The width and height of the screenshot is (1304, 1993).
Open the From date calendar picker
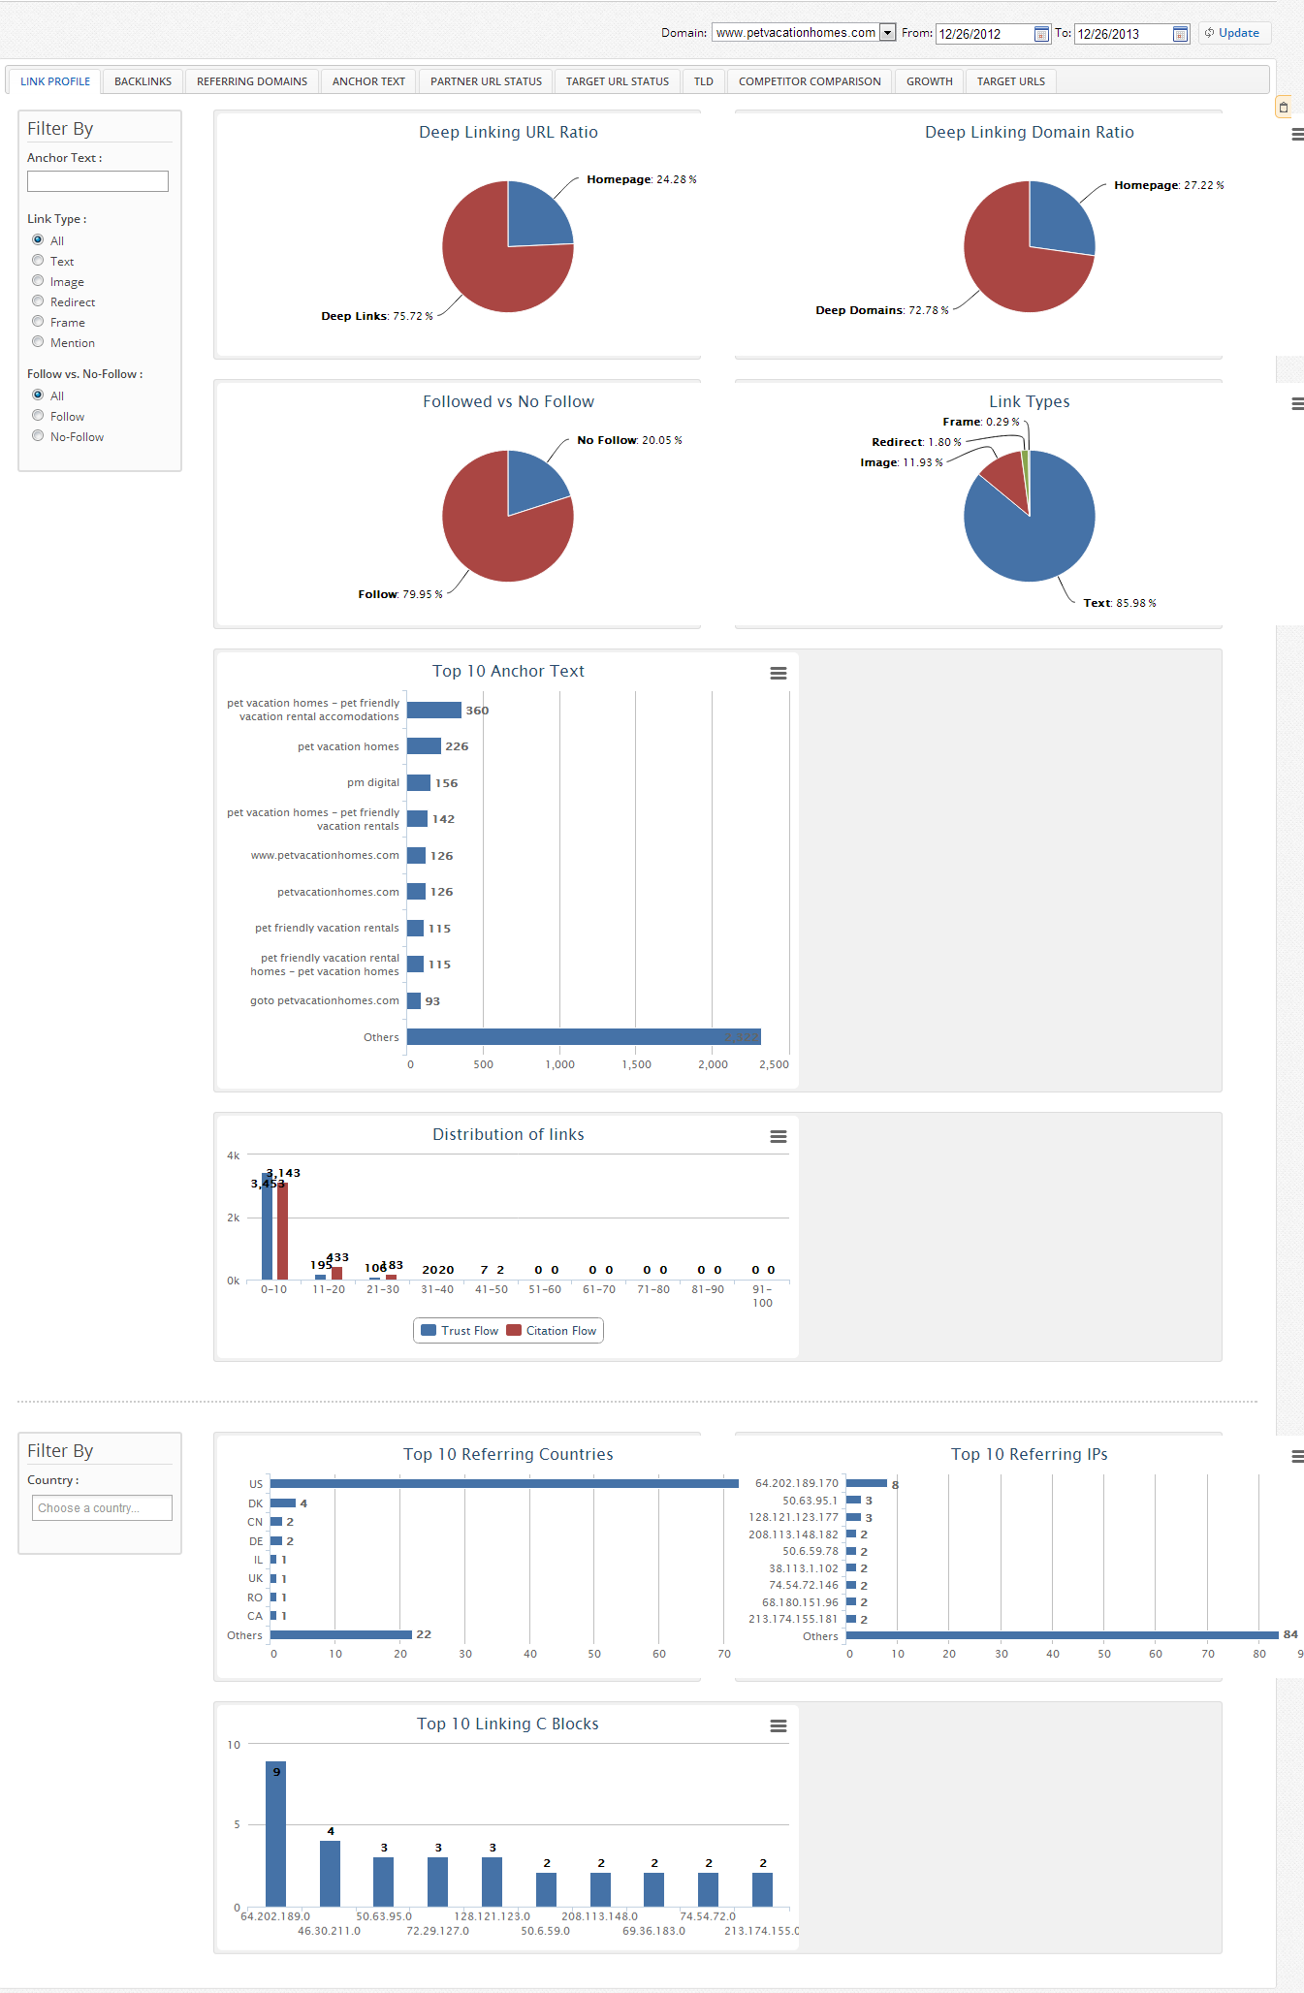1041,34
